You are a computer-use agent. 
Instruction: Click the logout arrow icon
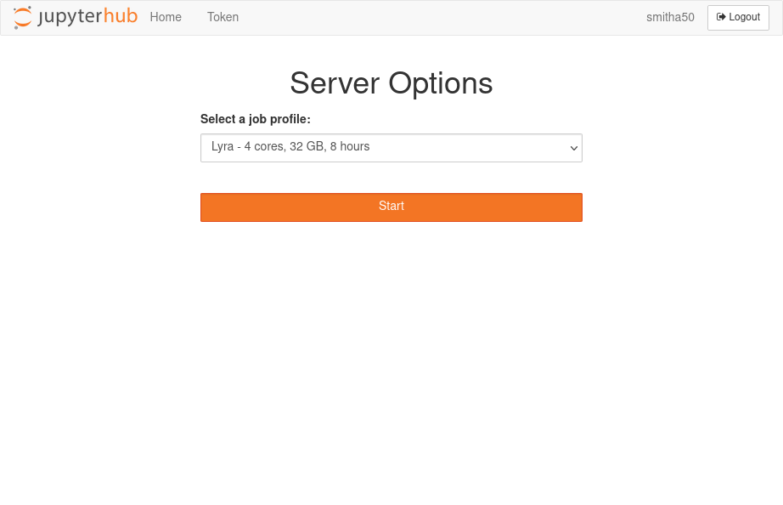point(721,17)
